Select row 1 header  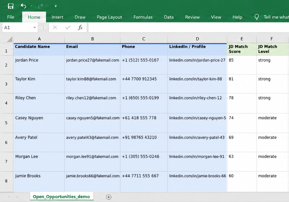click(x=6, y=49)
